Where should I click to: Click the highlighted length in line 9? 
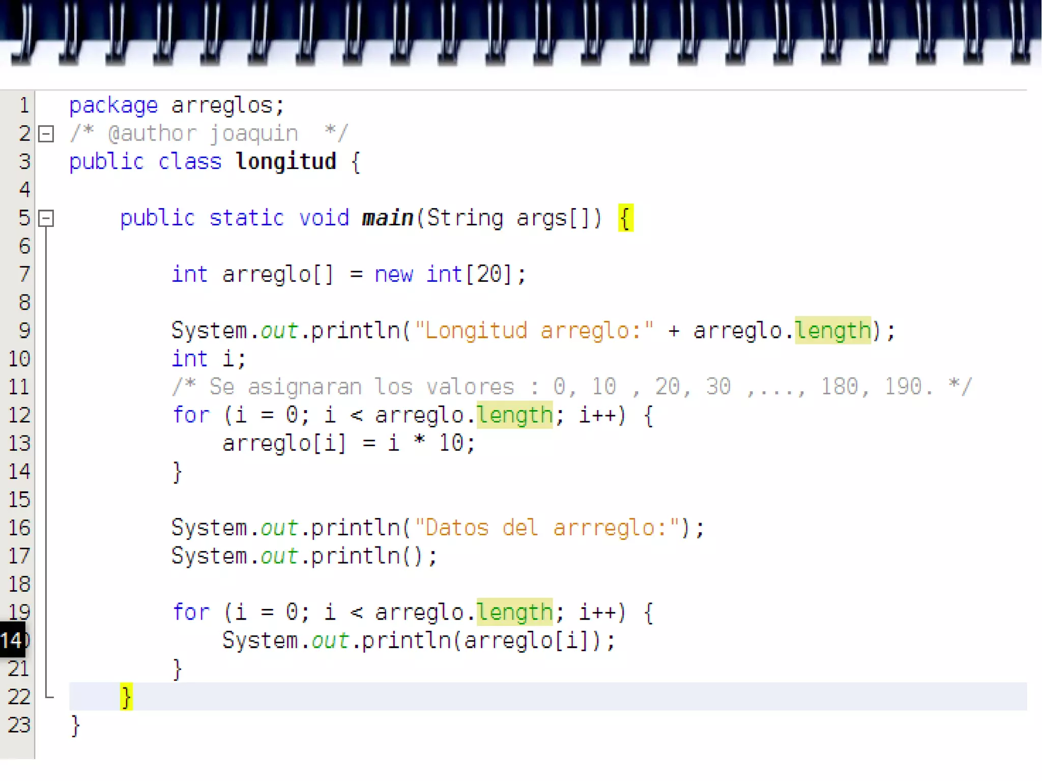833,331
